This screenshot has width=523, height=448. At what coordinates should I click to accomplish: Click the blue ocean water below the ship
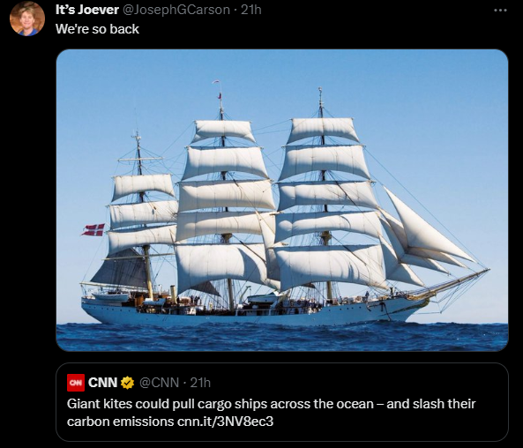point(282,337)
